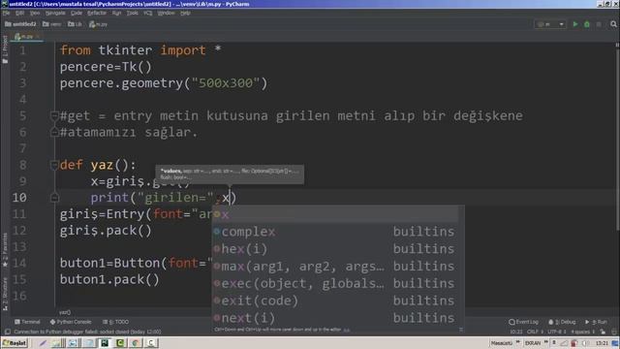Click line number 1 in the gutter
The width and height of the screenshot is (620, 349).
[22, 50]
